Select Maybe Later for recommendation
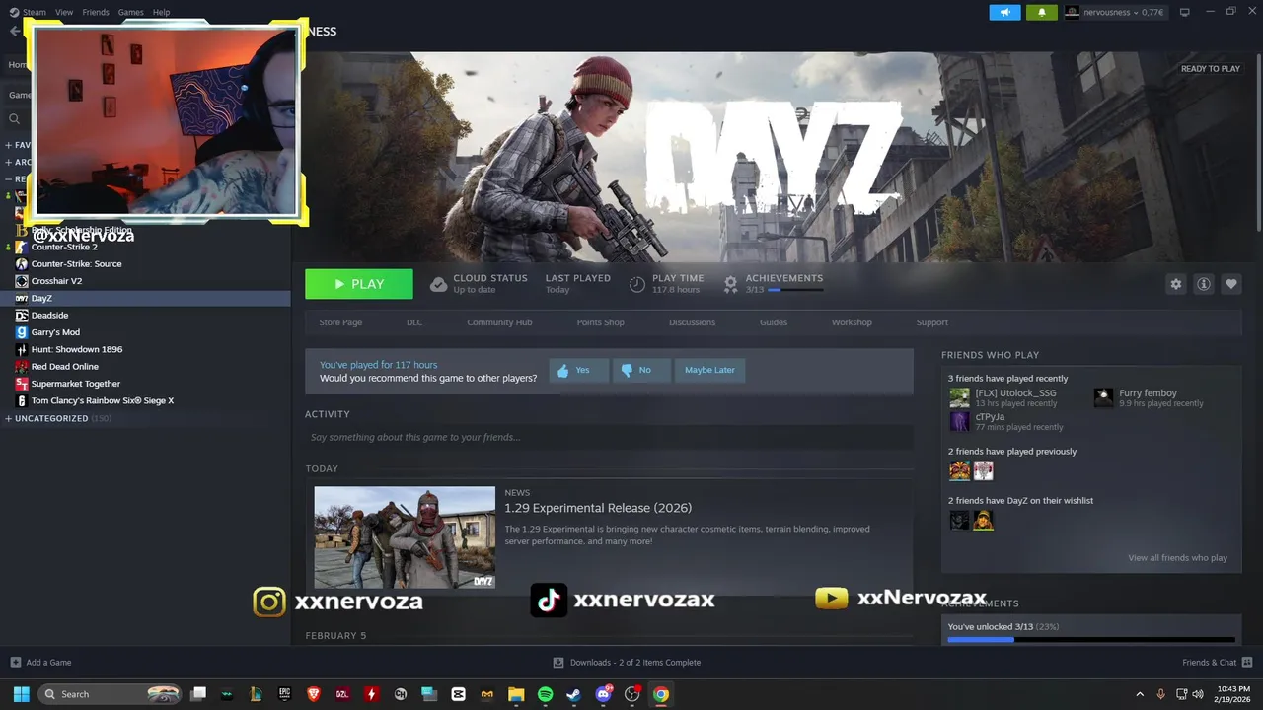 point(709,371)
